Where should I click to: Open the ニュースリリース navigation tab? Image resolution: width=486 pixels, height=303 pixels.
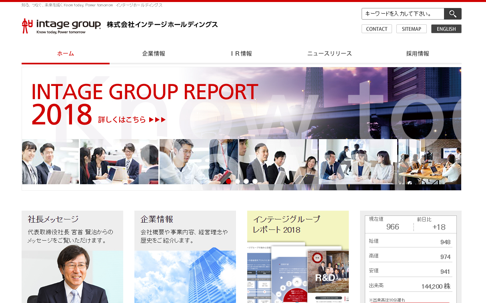coord(329,54)
